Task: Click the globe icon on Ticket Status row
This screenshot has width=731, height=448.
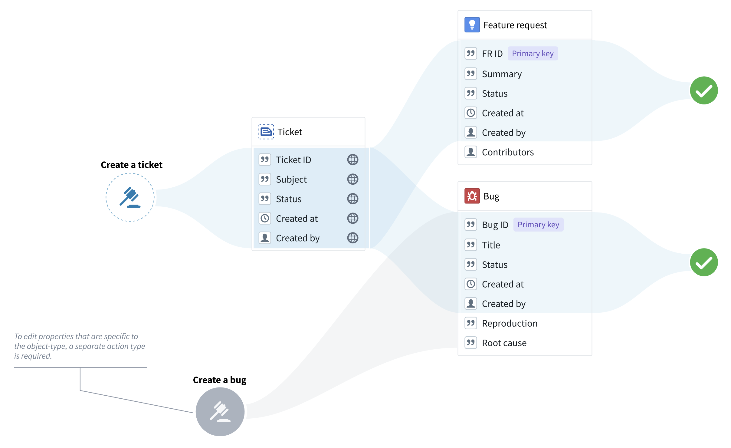Action: [352, 199]
